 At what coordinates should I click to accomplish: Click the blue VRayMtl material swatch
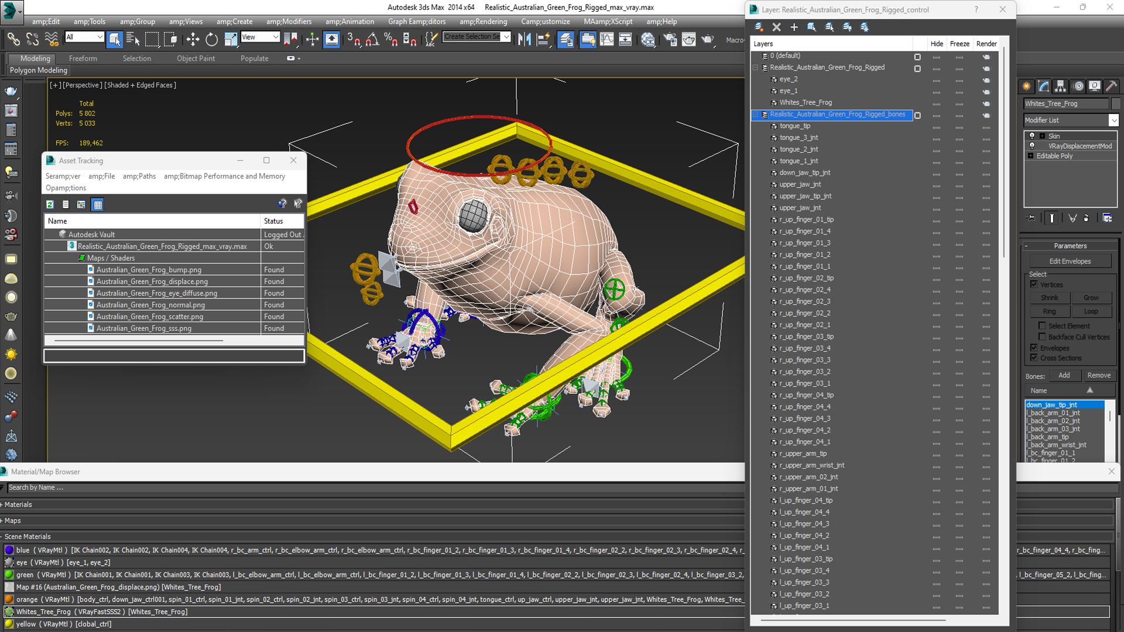[9, 550]
